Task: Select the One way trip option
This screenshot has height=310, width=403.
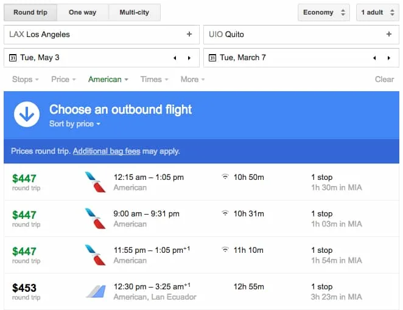Action: 83,12
